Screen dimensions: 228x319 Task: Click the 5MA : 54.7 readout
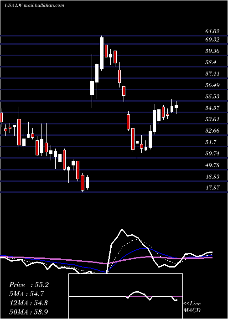coord(26,294)
